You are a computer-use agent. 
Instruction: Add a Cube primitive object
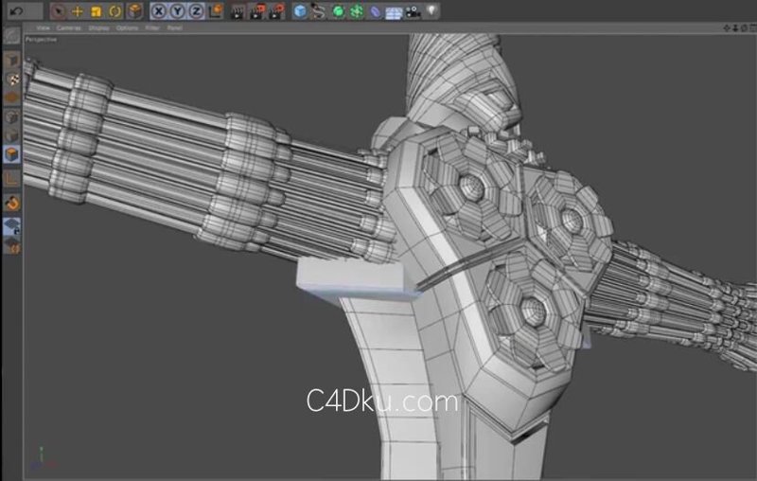[300, 11]
